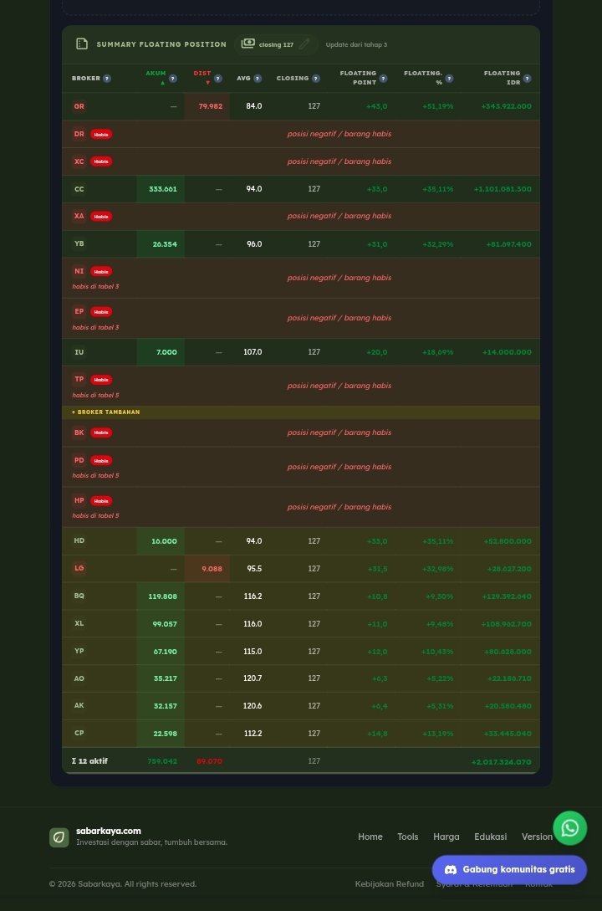Screen dimensions: 602x911
Task: Click AVG value 112.2 for CP
Action: (253, 733)
